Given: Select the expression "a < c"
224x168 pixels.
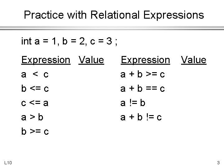Looking at the screenshot, I should click(35, 74).
